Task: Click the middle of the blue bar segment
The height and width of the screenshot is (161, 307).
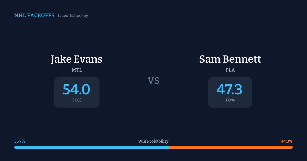Action: pyautogui.click(x=92, y=147)
